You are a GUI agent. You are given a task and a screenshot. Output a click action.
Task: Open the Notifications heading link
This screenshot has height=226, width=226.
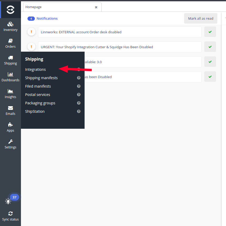point(47,18)
